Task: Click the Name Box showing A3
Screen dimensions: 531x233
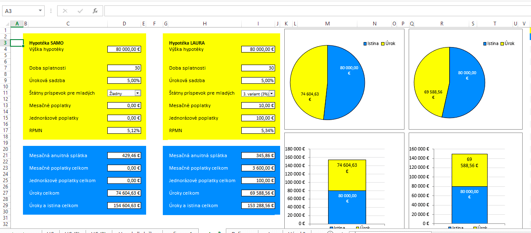Action: (20, 11)
